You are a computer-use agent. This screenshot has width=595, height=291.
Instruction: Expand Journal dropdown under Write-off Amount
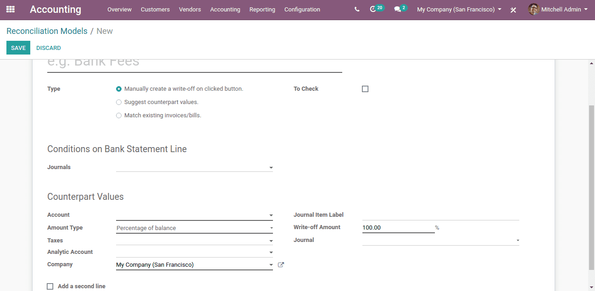pos(441,240)
